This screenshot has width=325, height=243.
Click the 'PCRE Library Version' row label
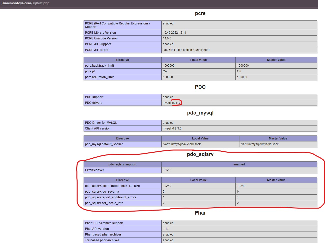[100, 33]
